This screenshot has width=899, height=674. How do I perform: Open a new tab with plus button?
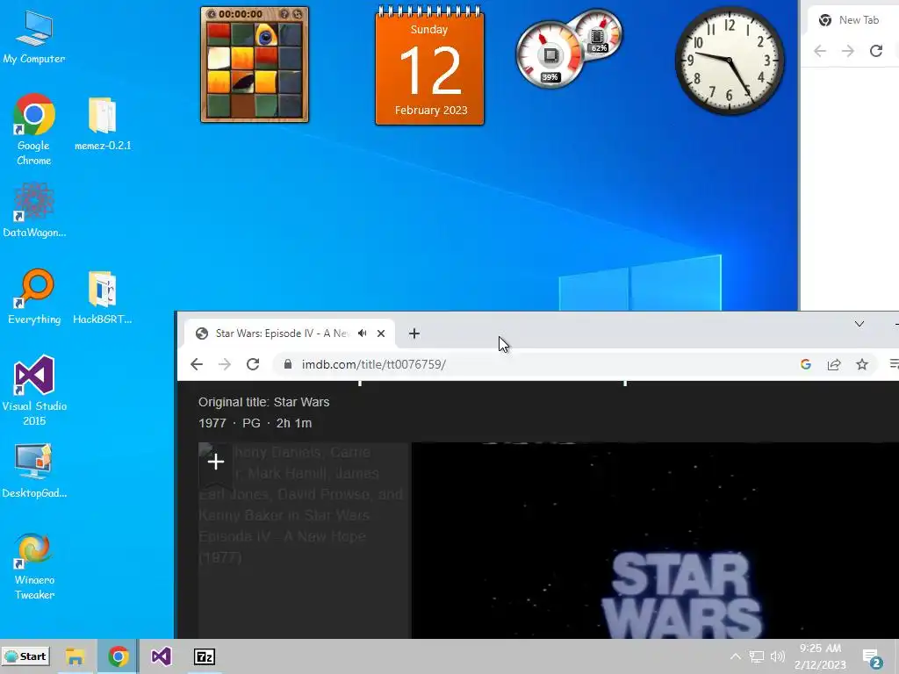[414, 333]
